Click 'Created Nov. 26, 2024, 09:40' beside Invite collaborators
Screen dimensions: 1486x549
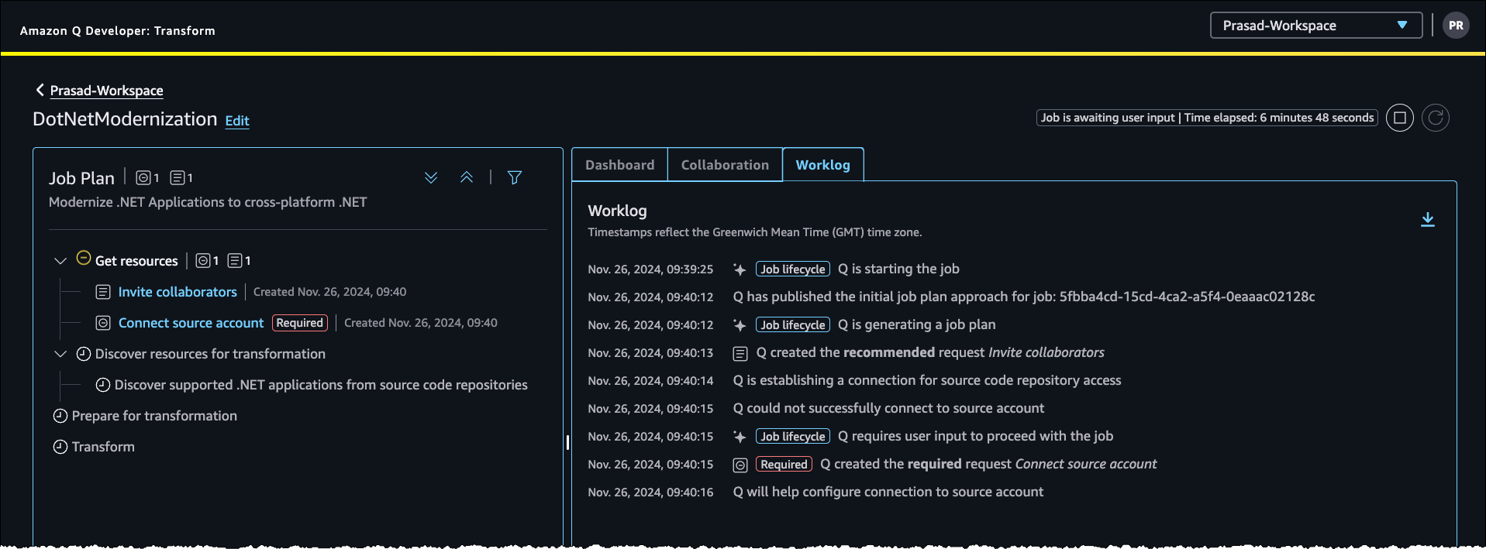(329, 292)
